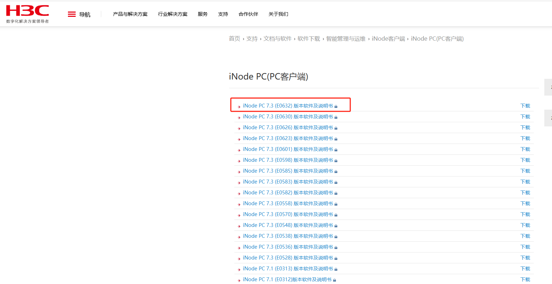Click the lock icon beside E0630
This screenshot has width=552, height=284.
[336, 117]
